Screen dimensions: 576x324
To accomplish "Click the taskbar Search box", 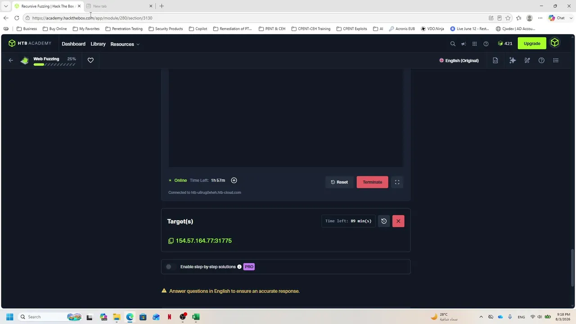I will (49, 317).
